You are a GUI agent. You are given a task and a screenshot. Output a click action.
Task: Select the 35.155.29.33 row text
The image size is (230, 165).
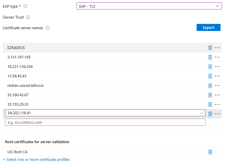click(x=18, y=104)
